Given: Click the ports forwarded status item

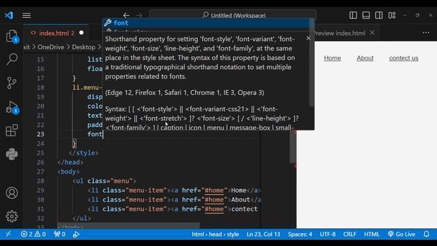Looking at the screenshot, I should [x=59, y=234].
